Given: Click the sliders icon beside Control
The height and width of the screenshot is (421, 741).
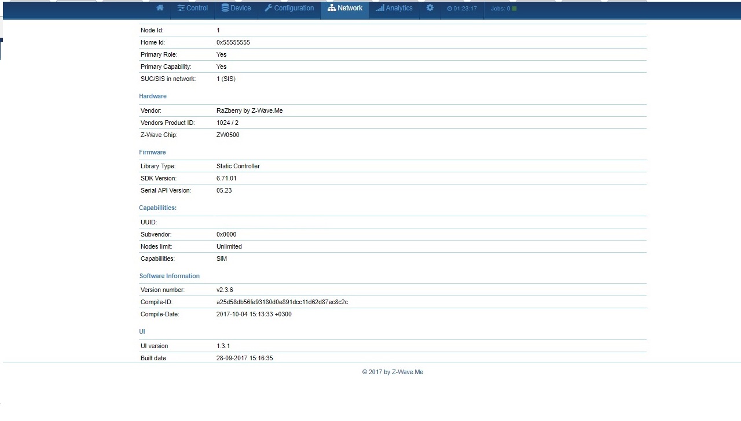Looking at the screenshot, I should tap(181, 8).
